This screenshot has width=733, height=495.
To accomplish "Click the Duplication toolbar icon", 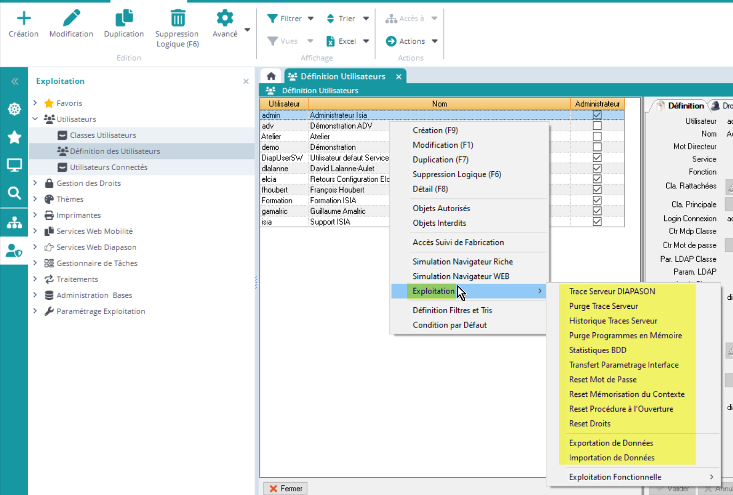I will 124,18.
